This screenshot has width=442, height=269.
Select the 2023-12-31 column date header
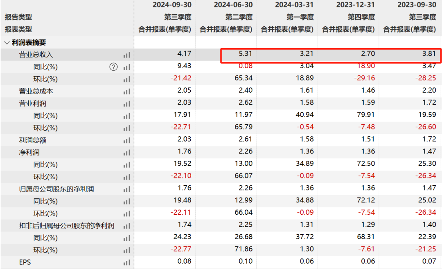tap(356, 5)
